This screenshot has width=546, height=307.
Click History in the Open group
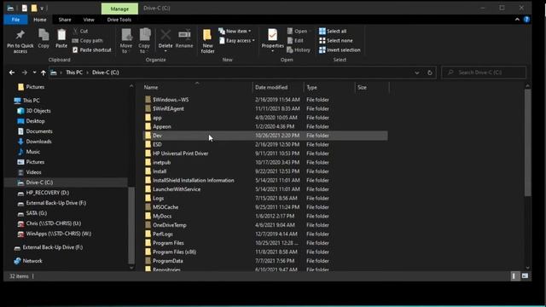coord(299,49)
